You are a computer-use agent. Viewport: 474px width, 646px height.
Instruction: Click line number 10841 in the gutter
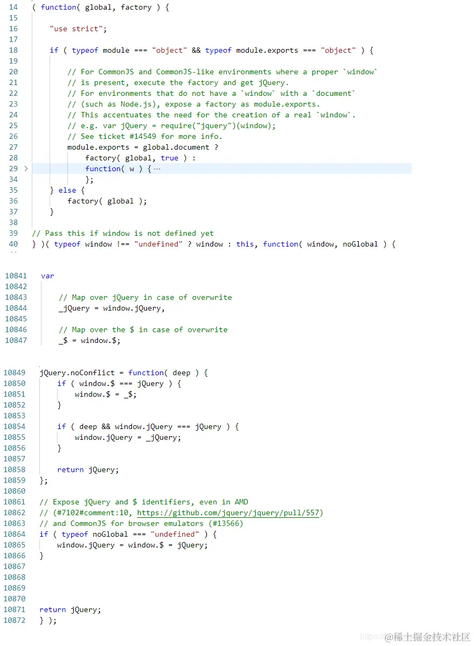pyautogui.click(x=15, y=276)
